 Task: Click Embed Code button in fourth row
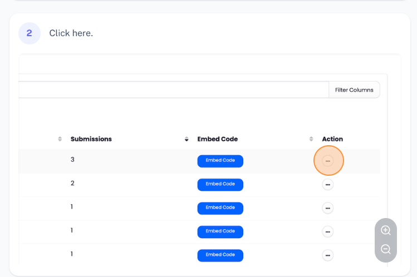click(x=220, y=231)
